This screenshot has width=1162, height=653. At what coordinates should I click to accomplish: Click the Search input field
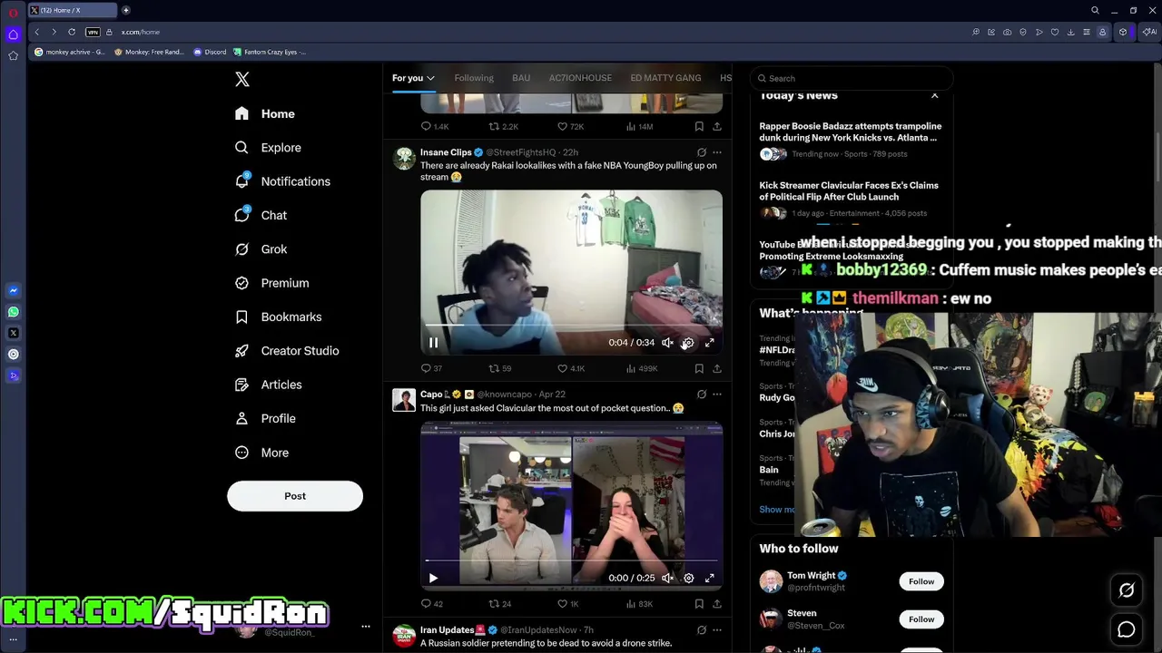pos(851,78)
